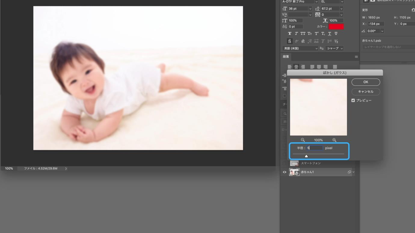Left align paragraph text

(x=290, y=67)
